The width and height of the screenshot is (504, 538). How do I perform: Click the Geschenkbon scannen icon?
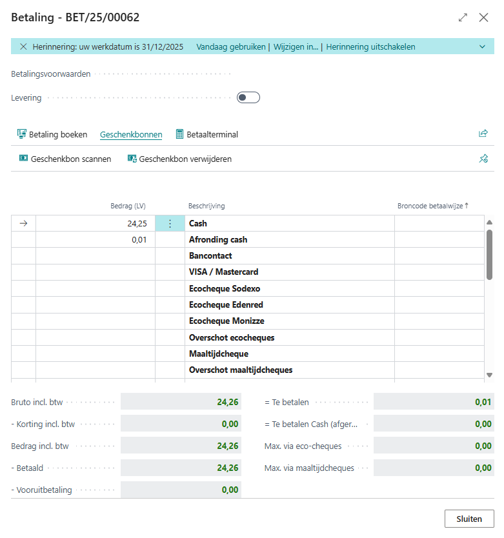(23, 159)
